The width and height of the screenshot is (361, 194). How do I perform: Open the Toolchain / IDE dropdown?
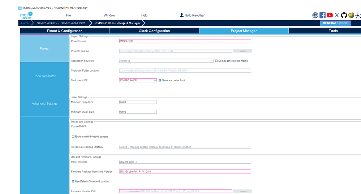click(x=138, y=80)
